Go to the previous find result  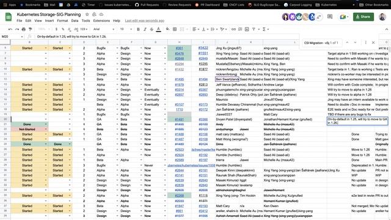(x=347, y=43)
